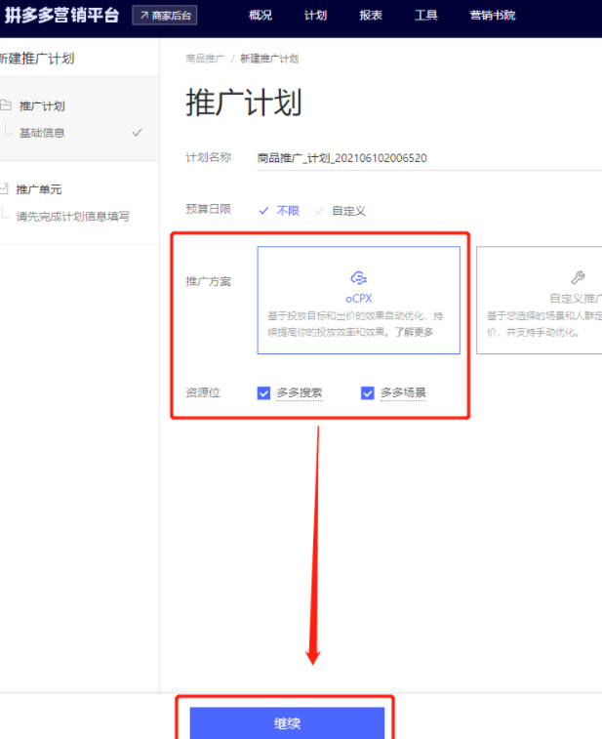This screenshot has height=739, width=602.
Task: Open the 商家后台 link button
Action: pyautogui.click(x=164, y=16)
